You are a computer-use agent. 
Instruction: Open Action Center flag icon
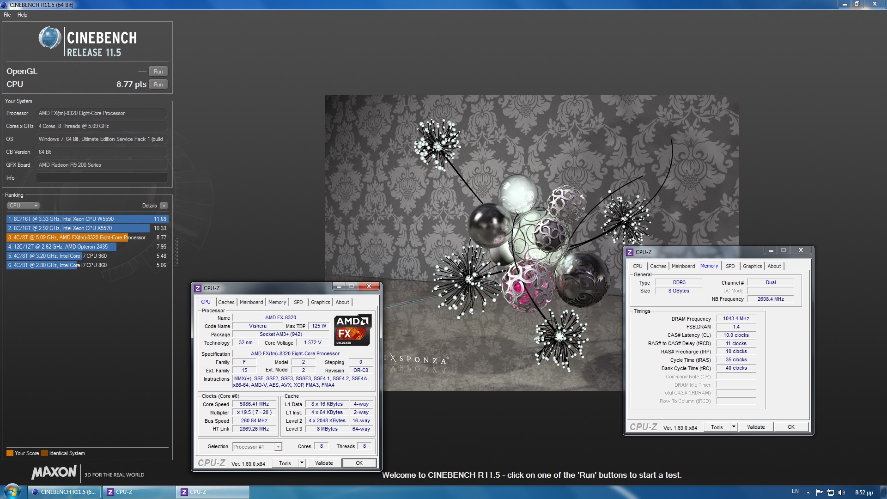click(x=820, y=493)
